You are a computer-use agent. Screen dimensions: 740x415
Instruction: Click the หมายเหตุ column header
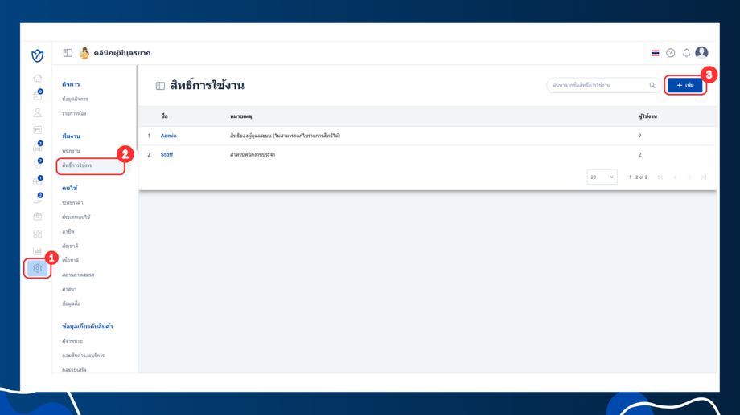pos(240,116)
